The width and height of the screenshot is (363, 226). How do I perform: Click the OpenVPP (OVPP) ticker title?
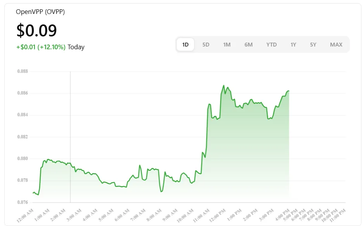coord(40,12)
